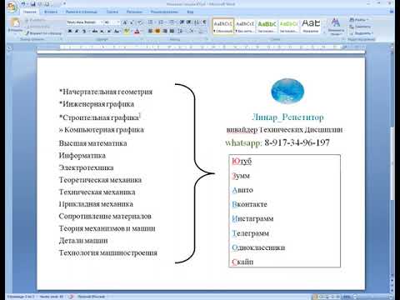Screen dimensions: 400x300
Task: Select the first Normal style in gallery
Action: pos(223,26)
